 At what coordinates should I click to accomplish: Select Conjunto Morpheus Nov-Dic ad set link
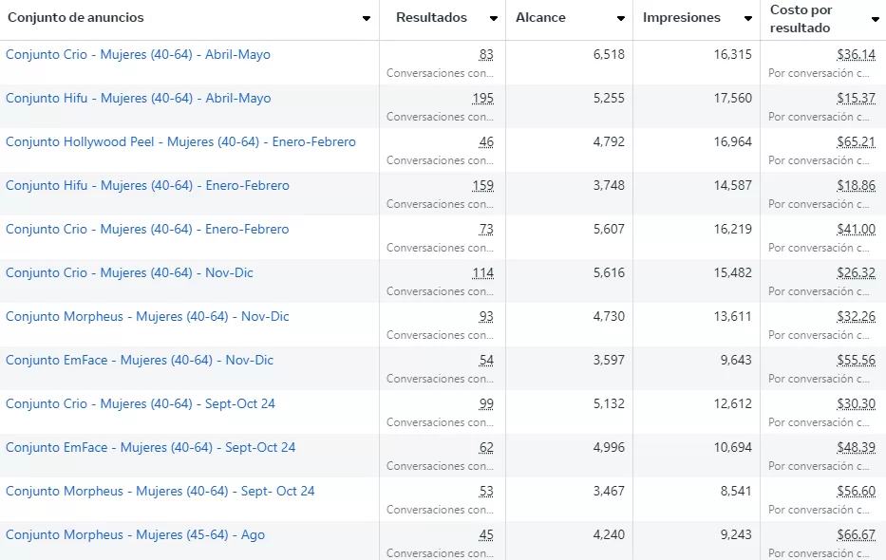point(147,317)
